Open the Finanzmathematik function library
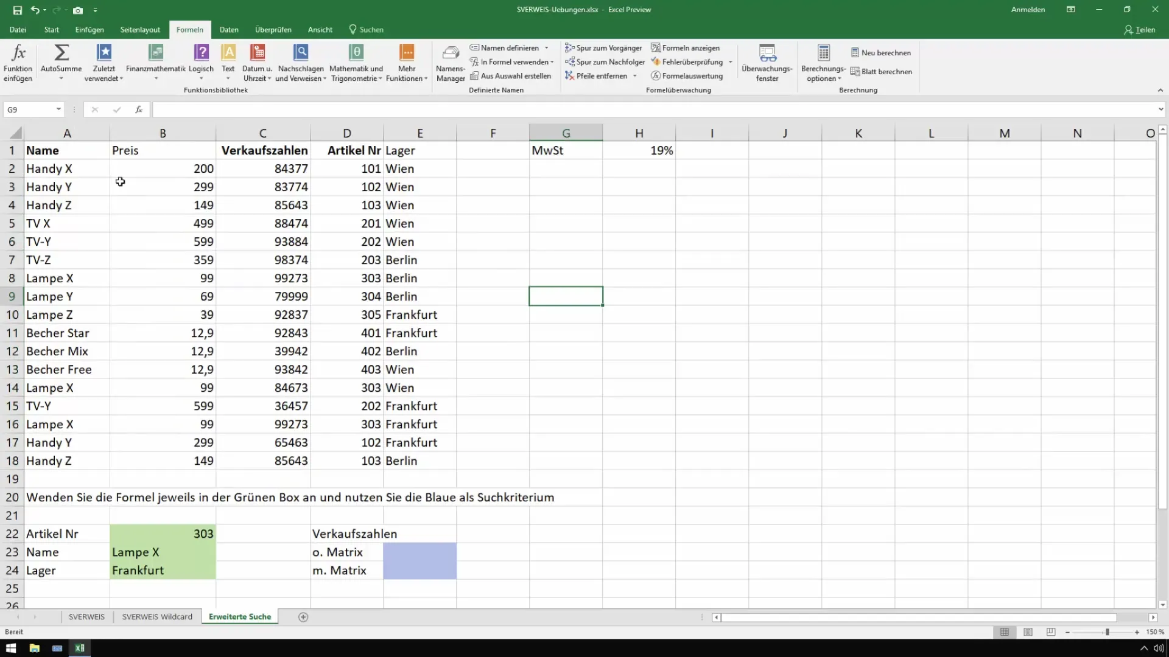1169x657 pixels. click(x=156, y=63)
